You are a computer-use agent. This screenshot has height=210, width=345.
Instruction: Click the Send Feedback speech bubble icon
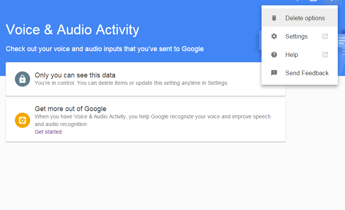274,73
